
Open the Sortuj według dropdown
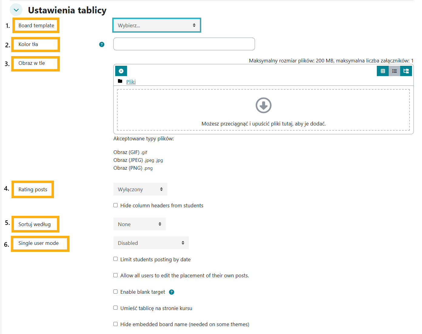pos(139,224)
